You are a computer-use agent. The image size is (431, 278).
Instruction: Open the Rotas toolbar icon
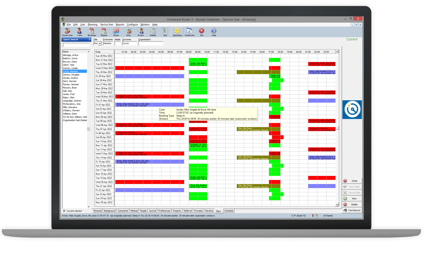pos(116,32)
